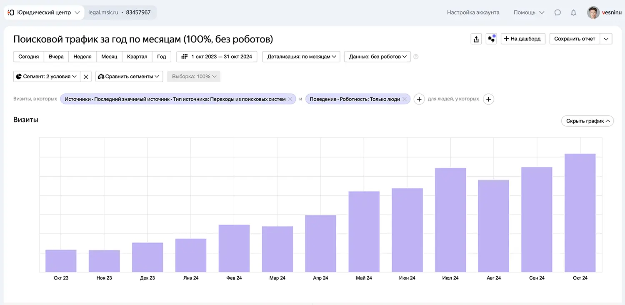The height and width of the screenshot is (305, 625).
Task: Open the AI assistant quotes icon
Action: pos(492,38)
